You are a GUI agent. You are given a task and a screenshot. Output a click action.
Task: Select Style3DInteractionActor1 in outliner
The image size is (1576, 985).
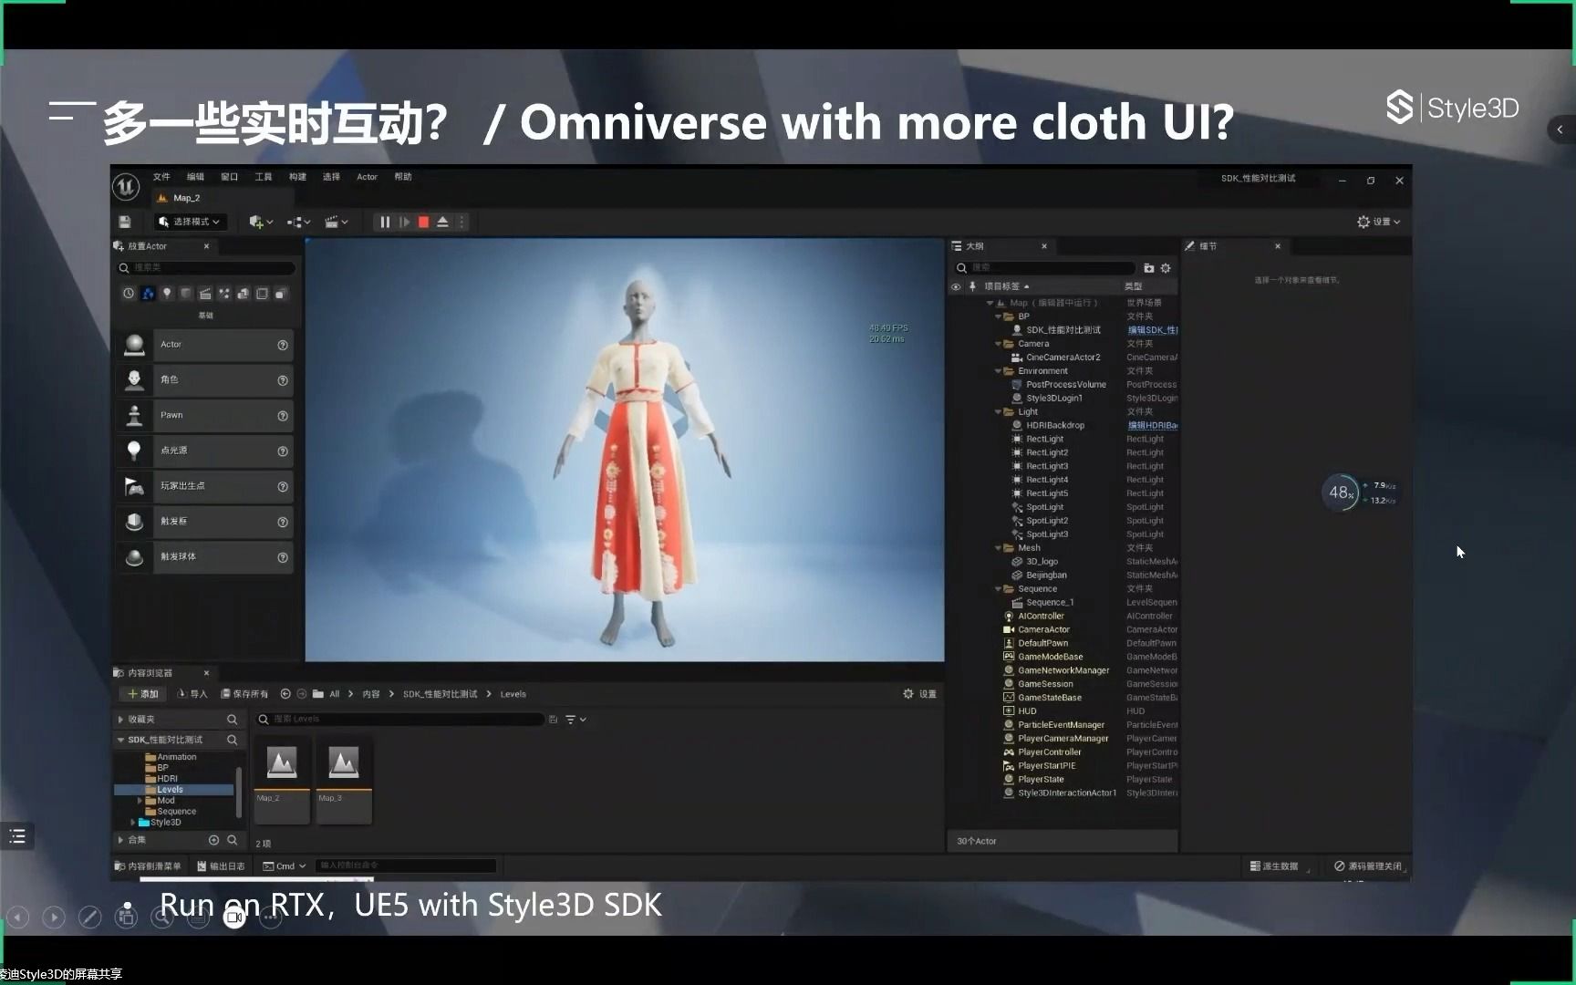click(x=1066, y=793)
